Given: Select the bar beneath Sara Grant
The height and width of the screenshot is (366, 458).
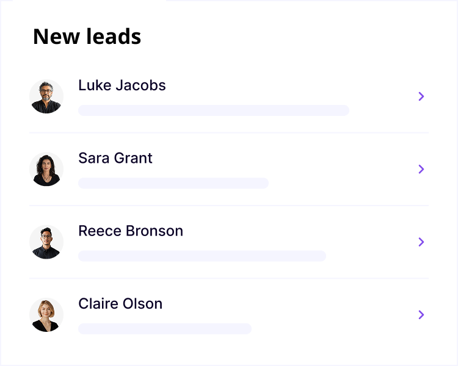Looking at the screenshot, I should (173, 183).
